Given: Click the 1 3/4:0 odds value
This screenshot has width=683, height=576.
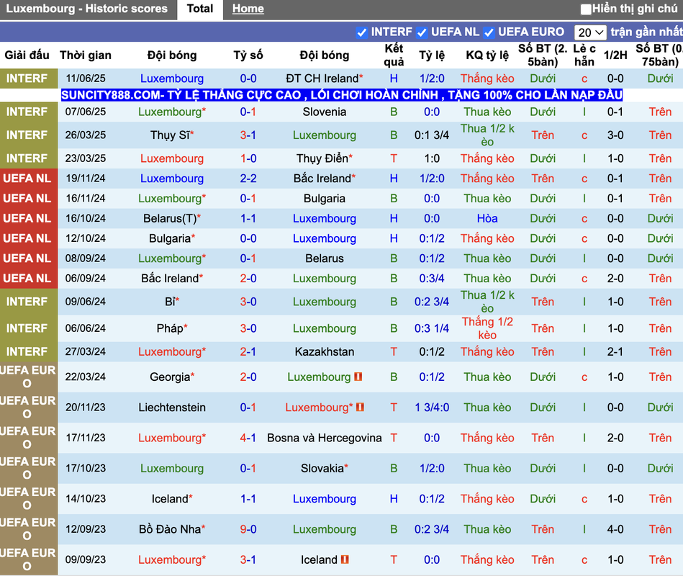Looking at the screenshot, I should tap(432, 407).
